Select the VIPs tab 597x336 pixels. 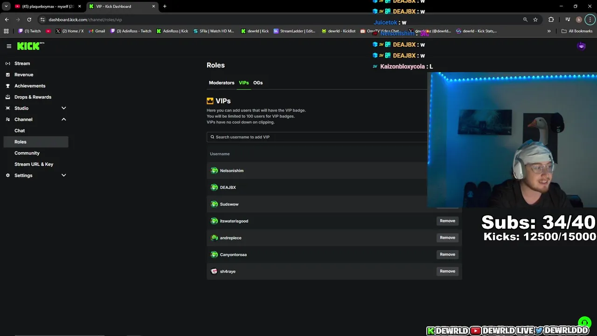click(244, 83)
